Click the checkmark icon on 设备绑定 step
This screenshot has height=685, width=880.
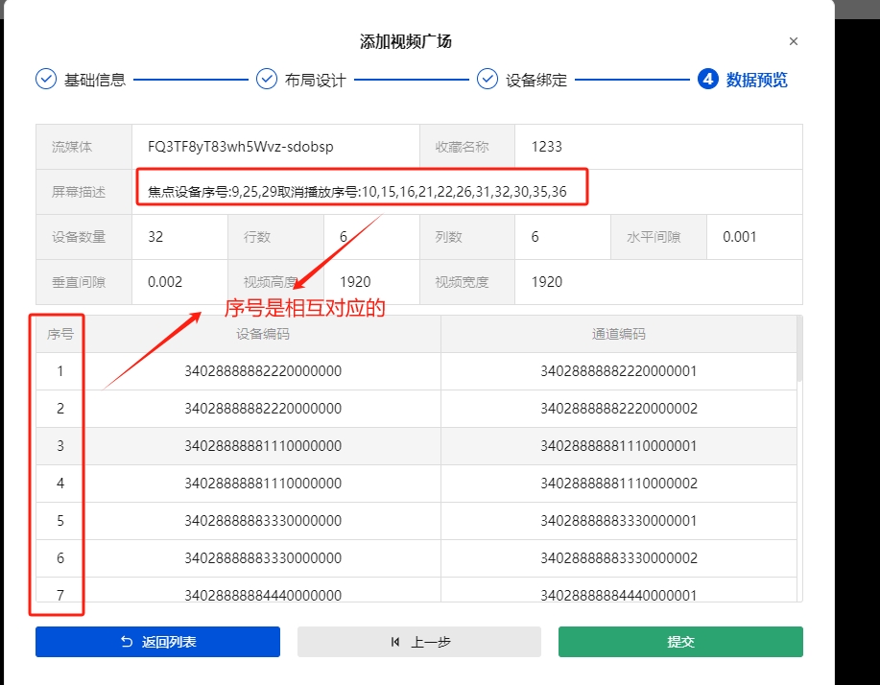coord(488,79)
